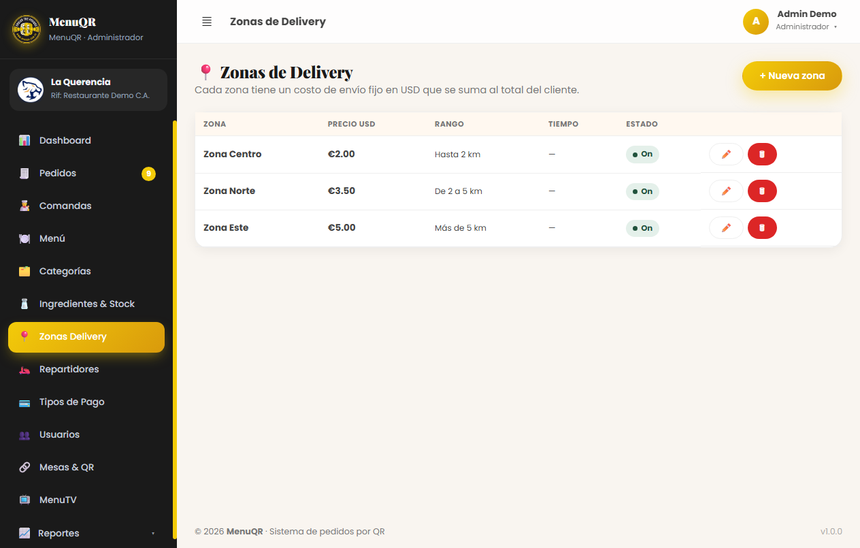Click the Más de 5 km range cell
Image resolution: width=860 pixels, height=548 pixels.
click(x=461, y=228)
